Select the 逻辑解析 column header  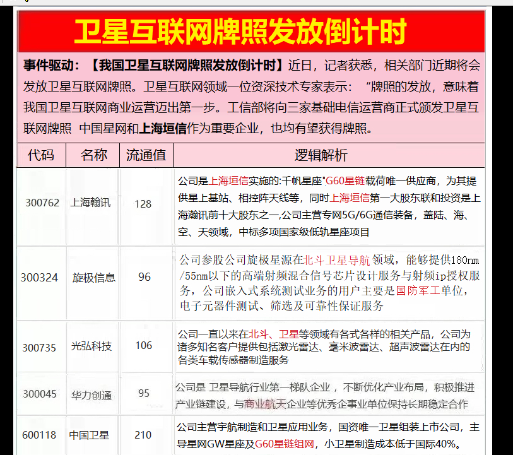tap(321, 155)
